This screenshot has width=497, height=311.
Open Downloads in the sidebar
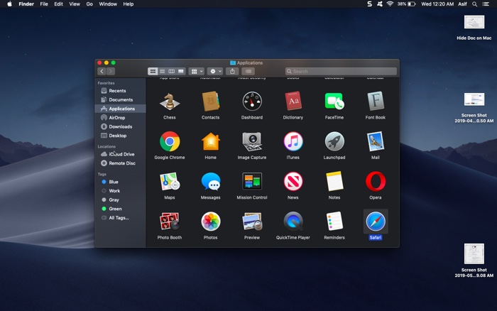pos(120,126)
